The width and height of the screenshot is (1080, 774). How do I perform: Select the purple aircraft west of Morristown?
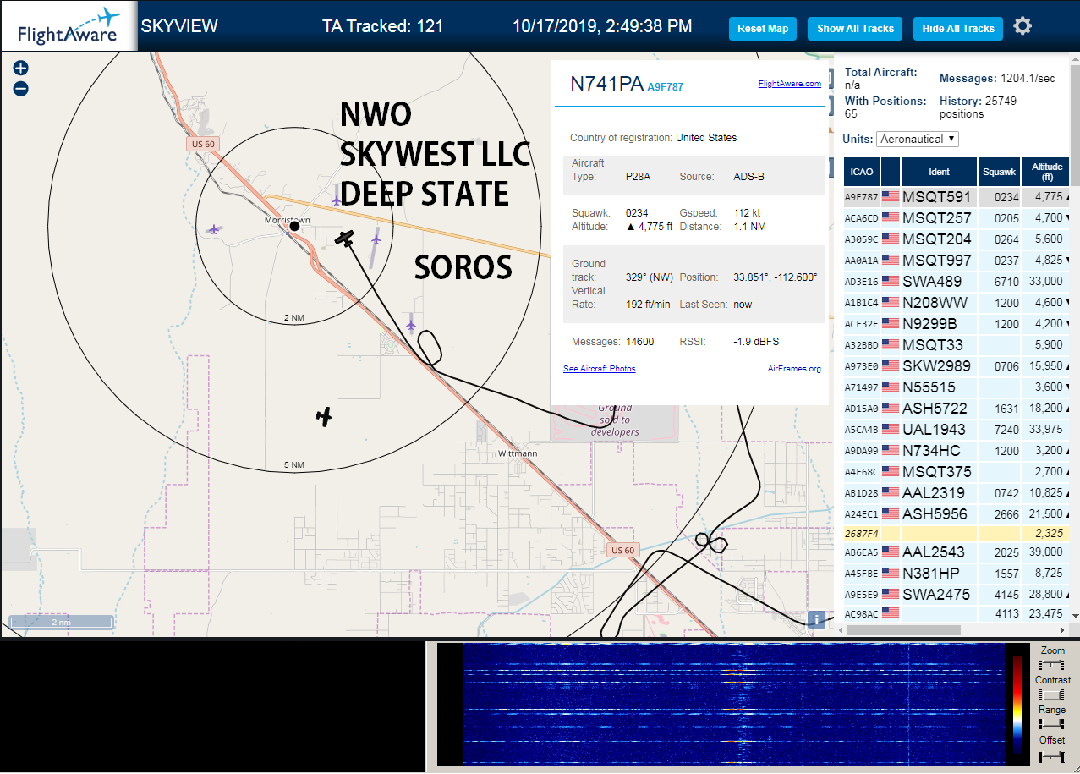214,228
